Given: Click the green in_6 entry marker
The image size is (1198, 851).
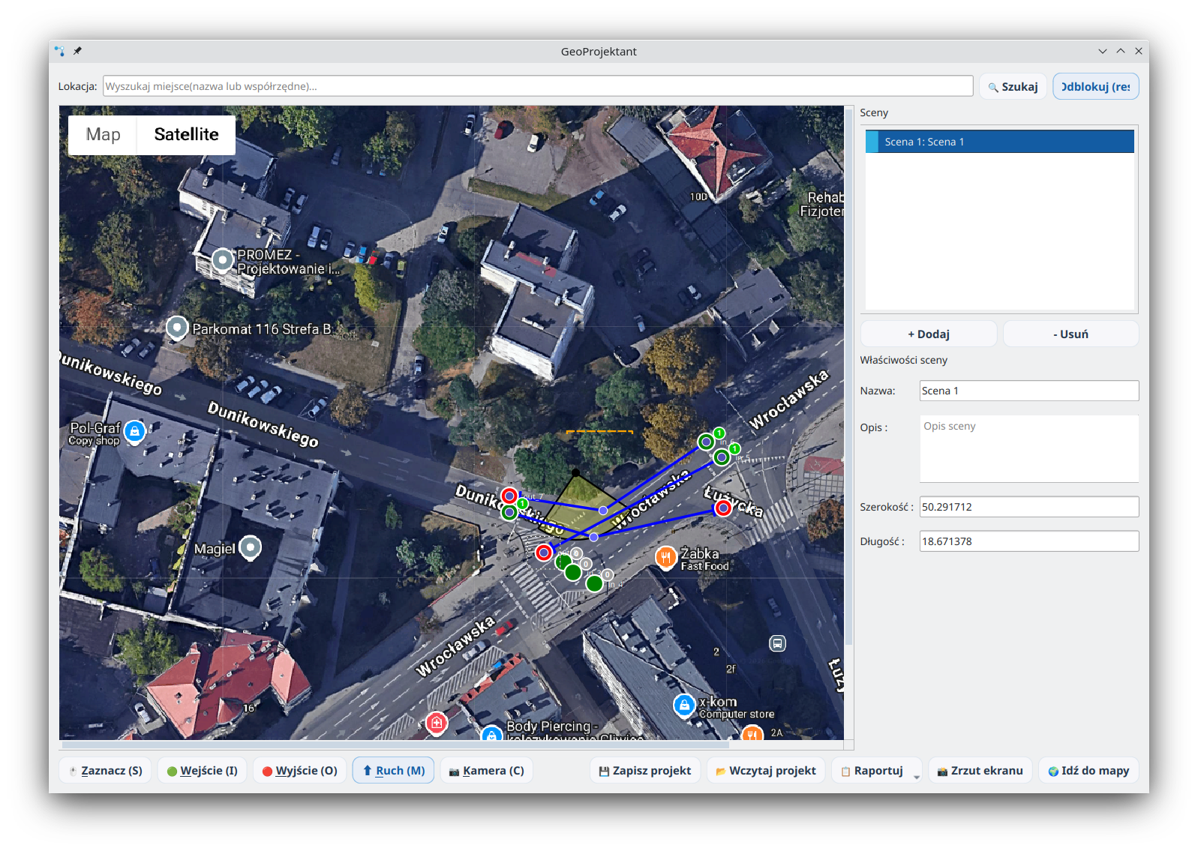Looking at the screenshot, I should click(x=706, y=442).
